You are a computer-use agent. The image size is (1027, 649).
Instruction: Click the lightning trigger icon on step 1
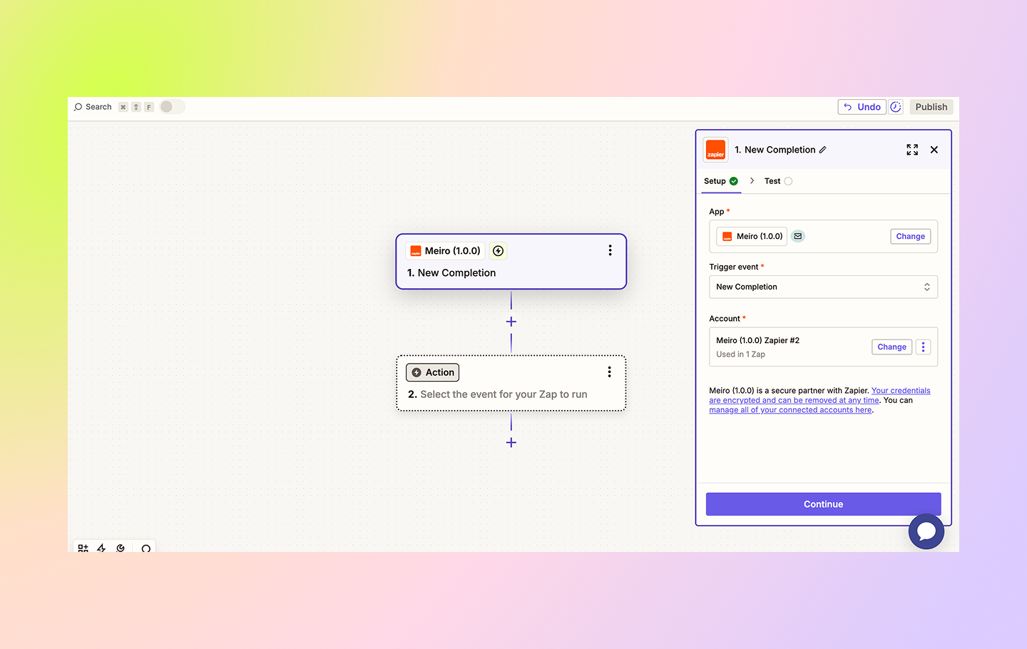[x=498, y=251]
